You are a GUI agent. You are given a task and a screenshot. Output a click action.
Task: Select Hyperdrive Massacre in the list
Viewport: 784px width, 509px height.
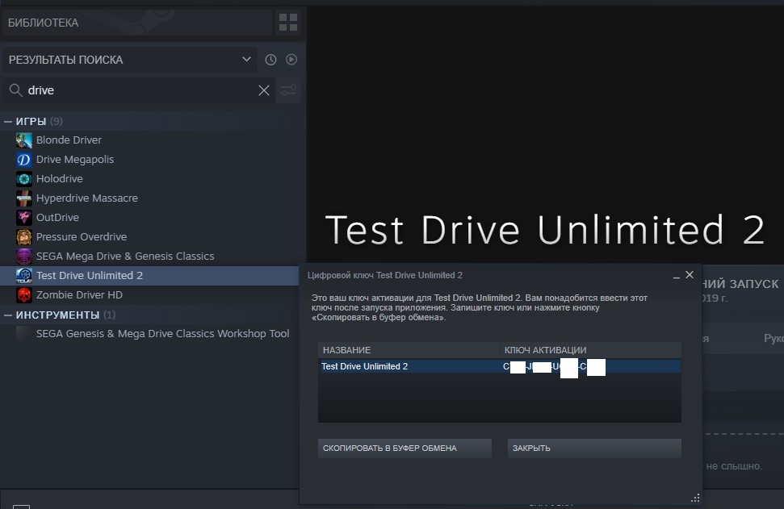[x=151, y=198]
